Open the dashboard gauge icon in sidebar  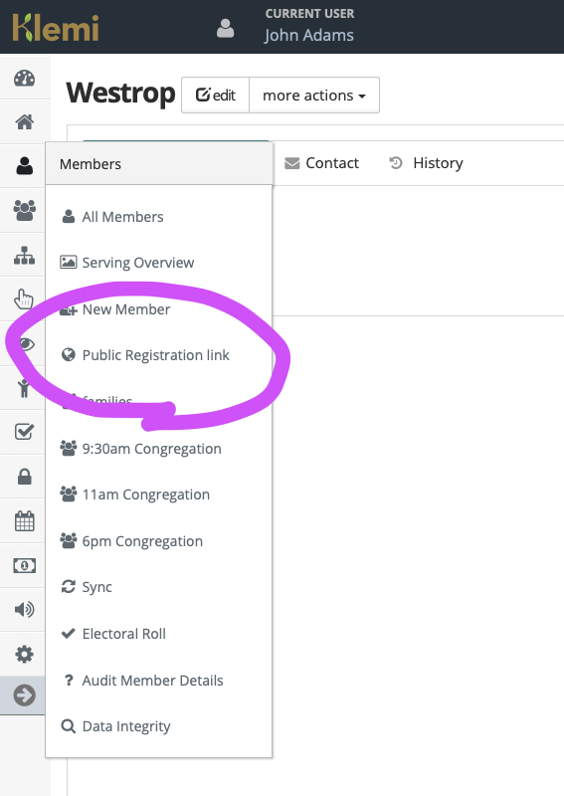pos(24,79)
